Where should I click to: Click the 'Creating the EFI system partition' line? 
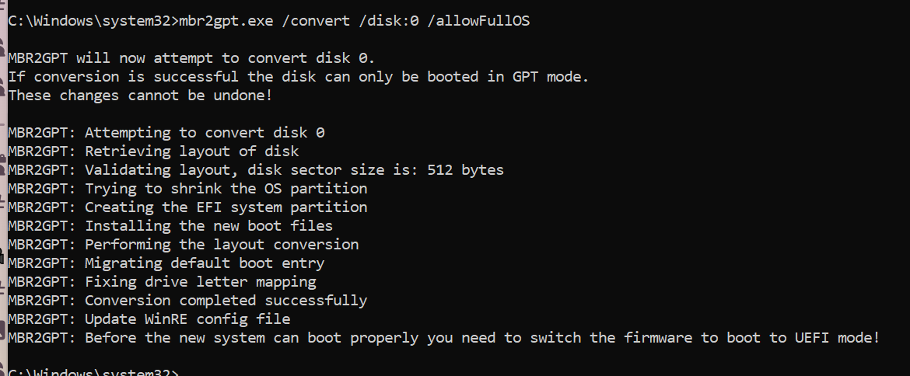coord(226,207)
